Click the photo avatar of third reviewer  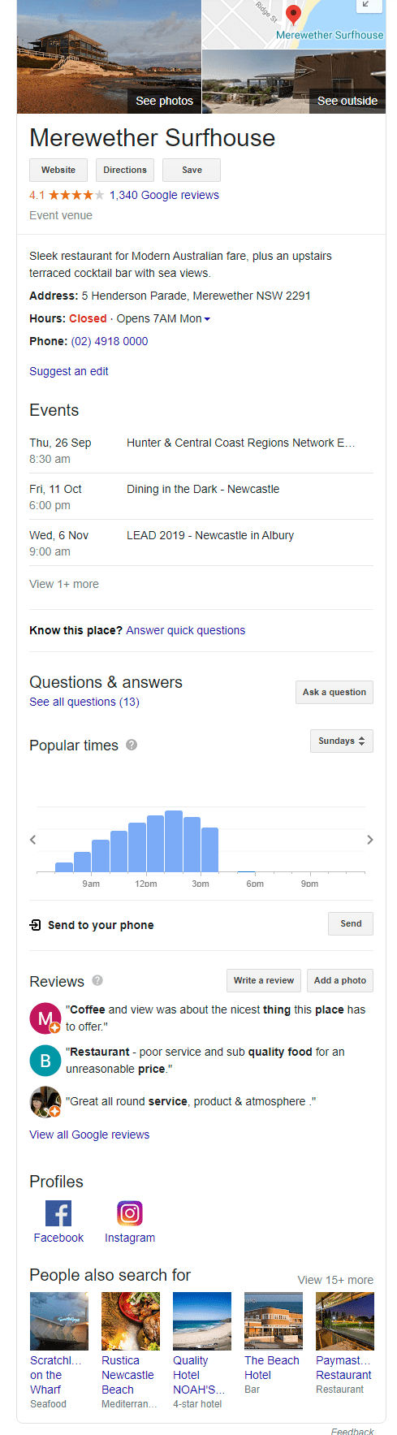click(45, 1102)
